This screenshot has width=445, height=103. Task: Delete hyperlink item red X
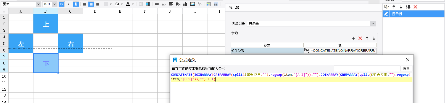click(x=415, y=7)
